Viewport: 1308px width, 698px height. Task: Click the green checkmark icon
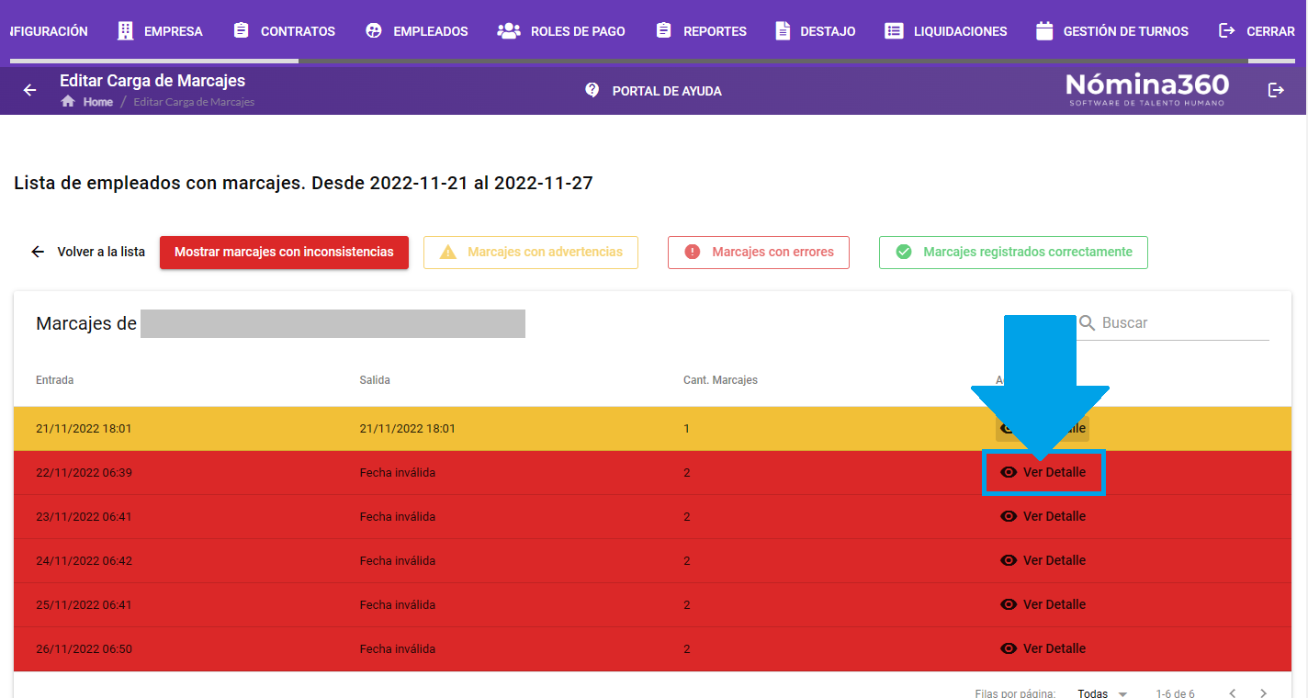point(904,252)
